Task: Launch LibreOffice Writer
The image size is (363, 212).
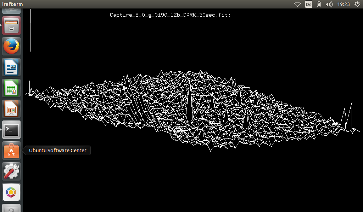Action: 11,67
